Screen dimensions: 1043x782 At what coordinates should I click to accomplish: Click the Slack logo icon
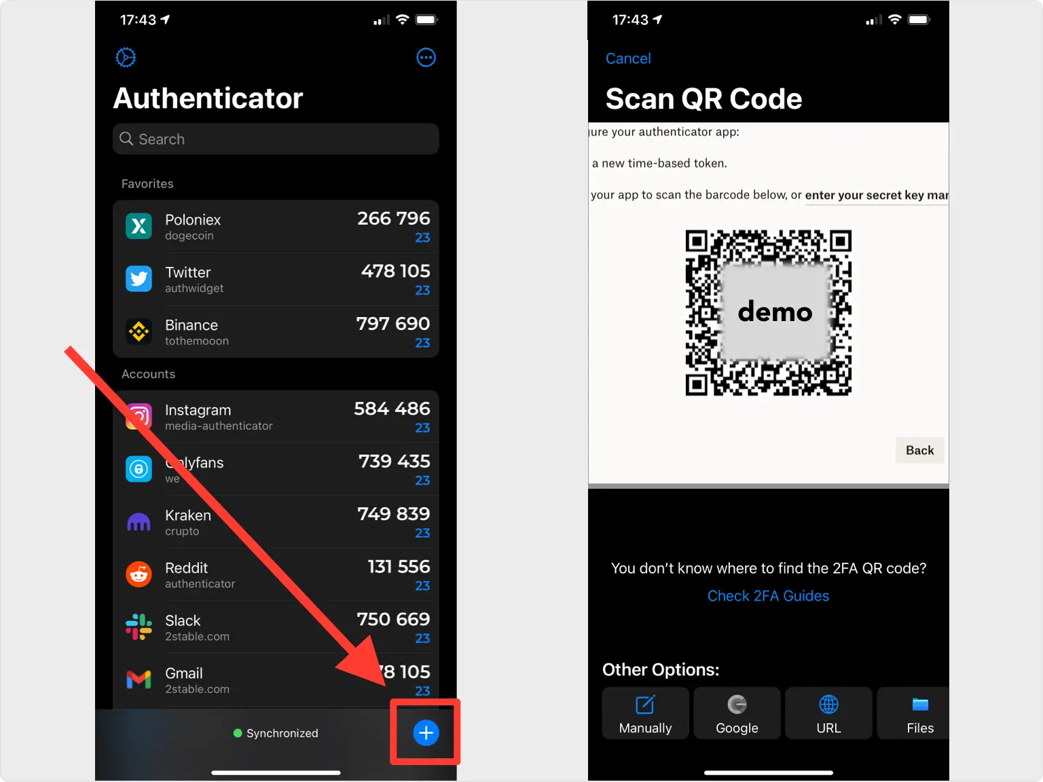pyautogui.click(x=139, y=627)
